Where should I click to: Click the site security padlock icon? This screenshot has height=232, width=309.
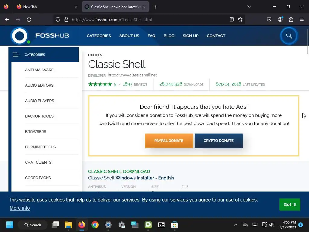[66, 20]
